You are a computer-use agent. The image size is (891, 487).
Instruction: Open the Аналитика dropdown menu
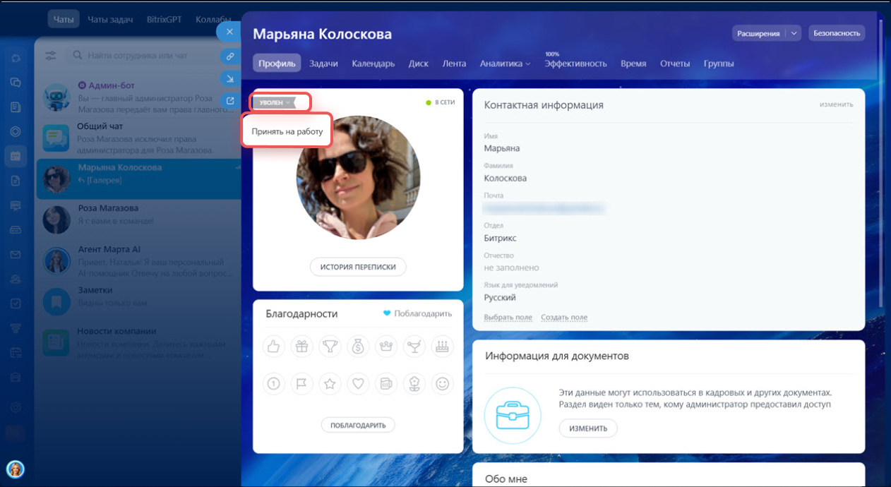(505, 64)
